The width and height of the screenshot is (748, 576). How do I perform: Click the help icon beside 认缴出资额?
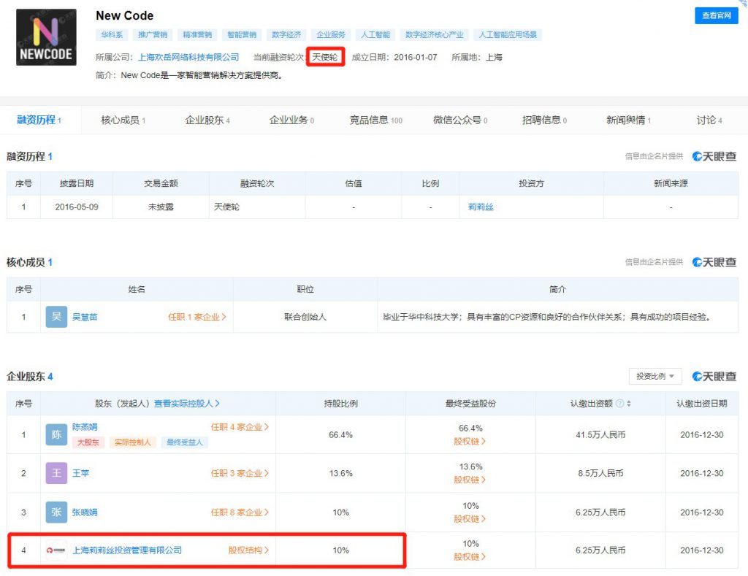coord(619,404)
